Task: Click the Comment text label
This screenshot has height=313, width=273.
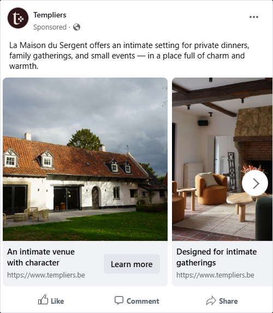Action: [x=143, y=301]
